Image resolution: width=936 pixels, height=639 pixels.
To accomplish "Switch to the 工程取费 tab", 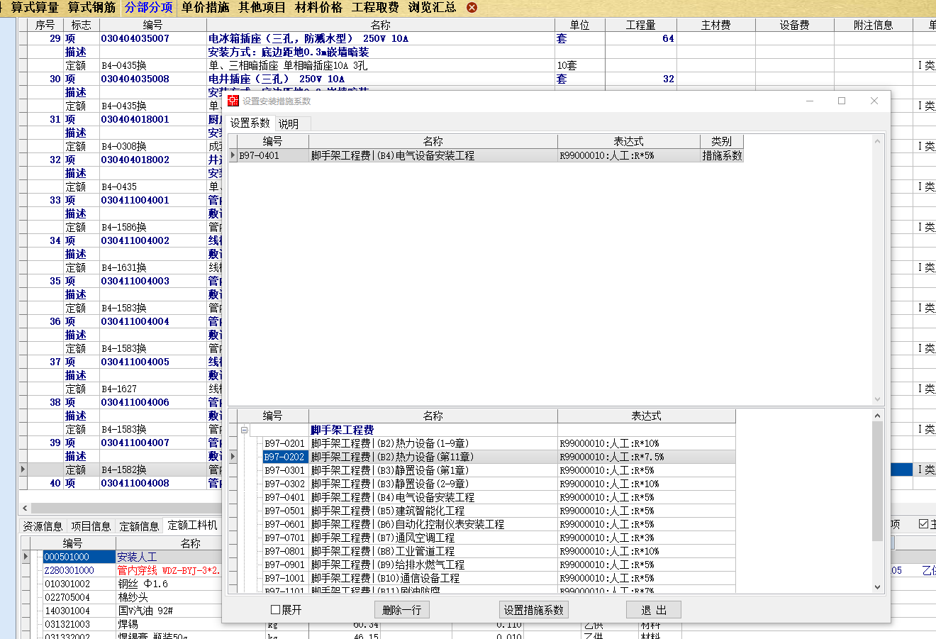I will pyautogui.click(x=376, y=8).
